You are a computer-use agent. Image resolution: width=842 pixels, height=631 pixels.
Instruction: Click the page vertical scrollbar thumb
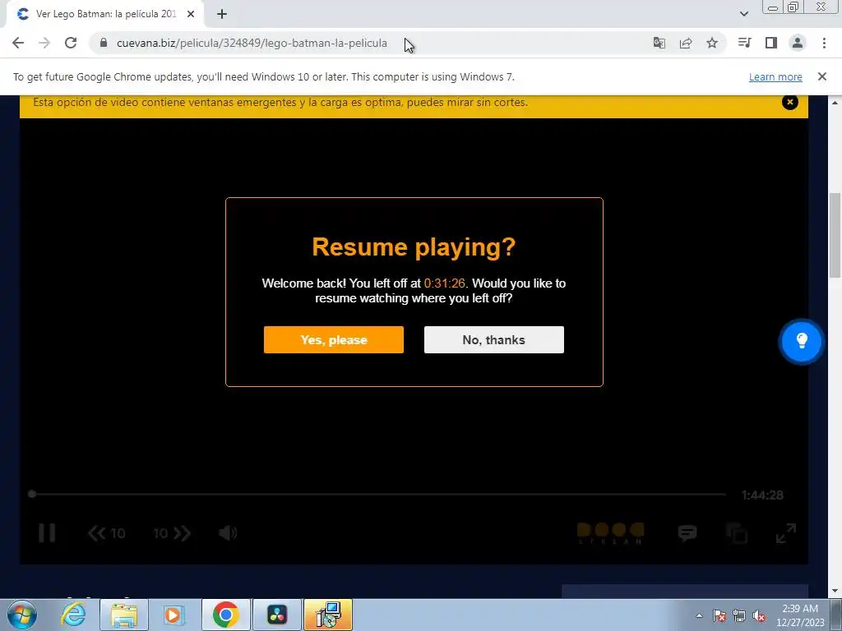click(835, 235)
